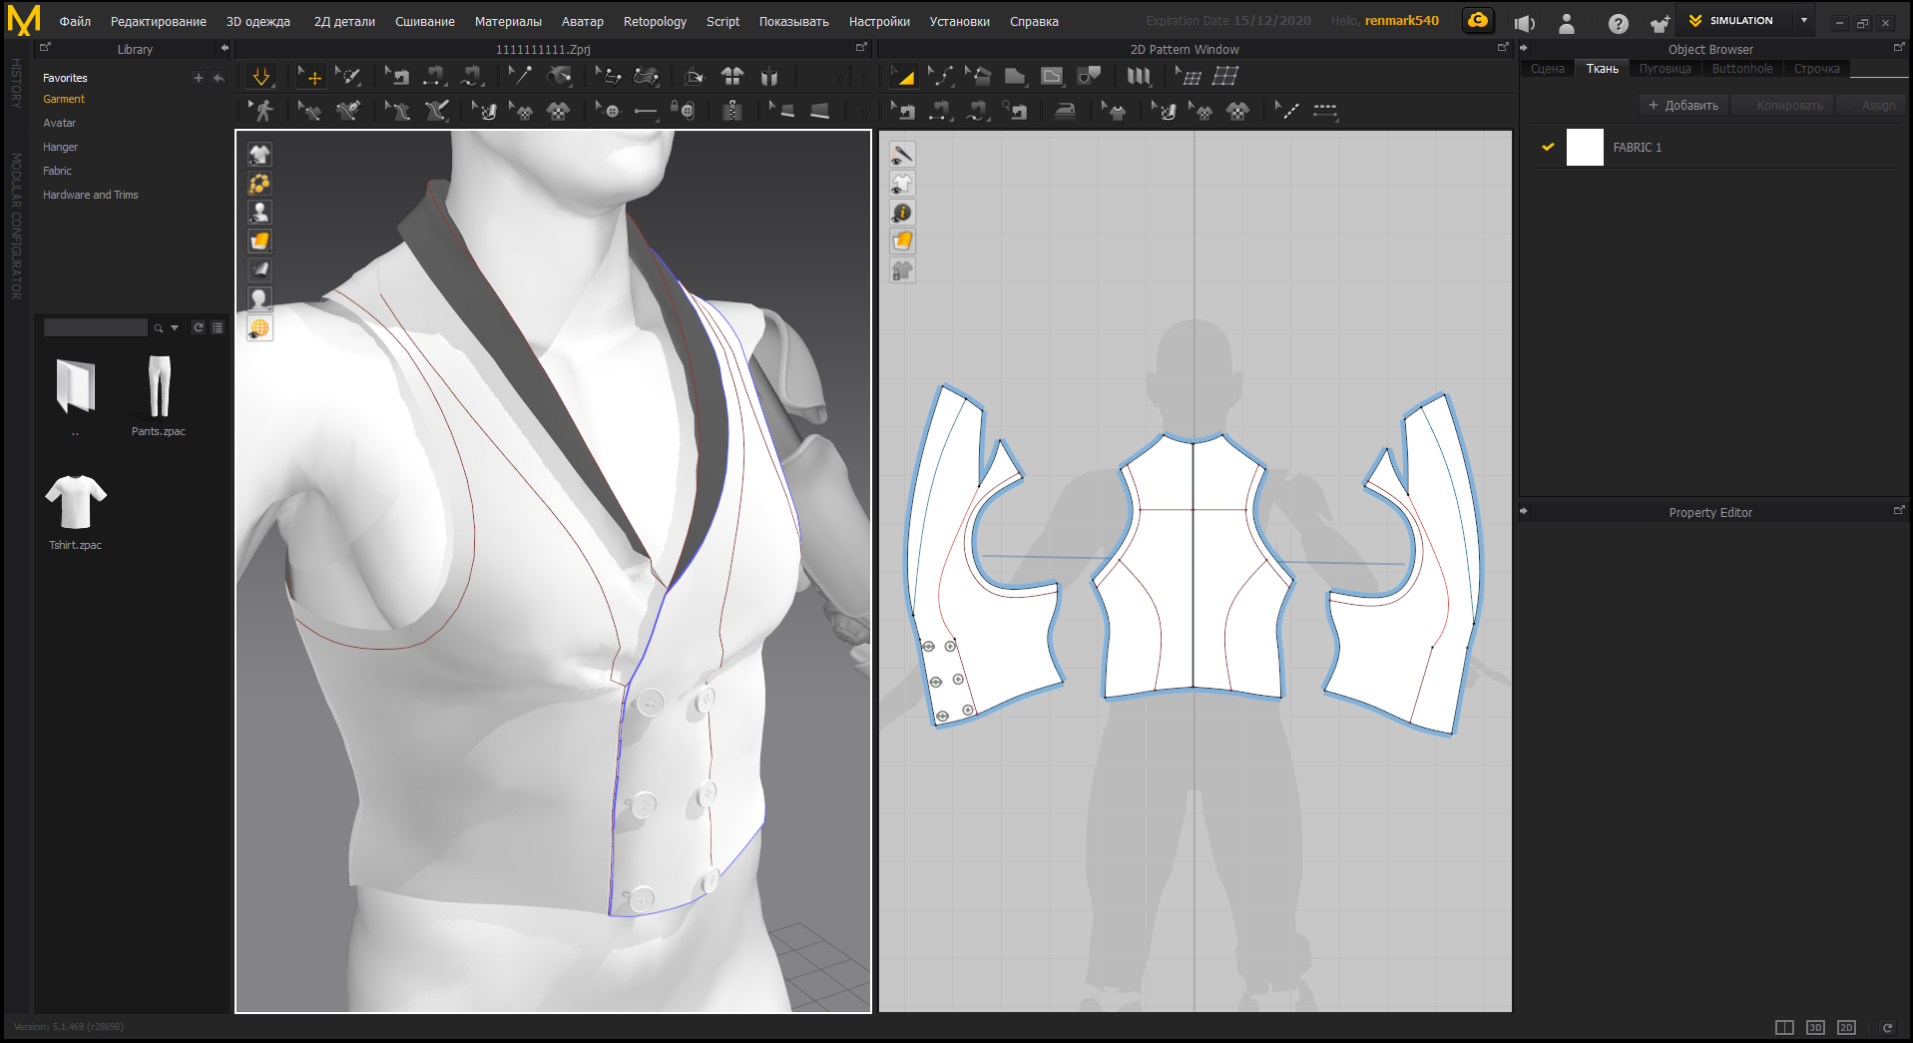This screenshot has height=1043, width=1913.
Task: Toggle Show Garment in 3D viewport
Action: point(259,155)
